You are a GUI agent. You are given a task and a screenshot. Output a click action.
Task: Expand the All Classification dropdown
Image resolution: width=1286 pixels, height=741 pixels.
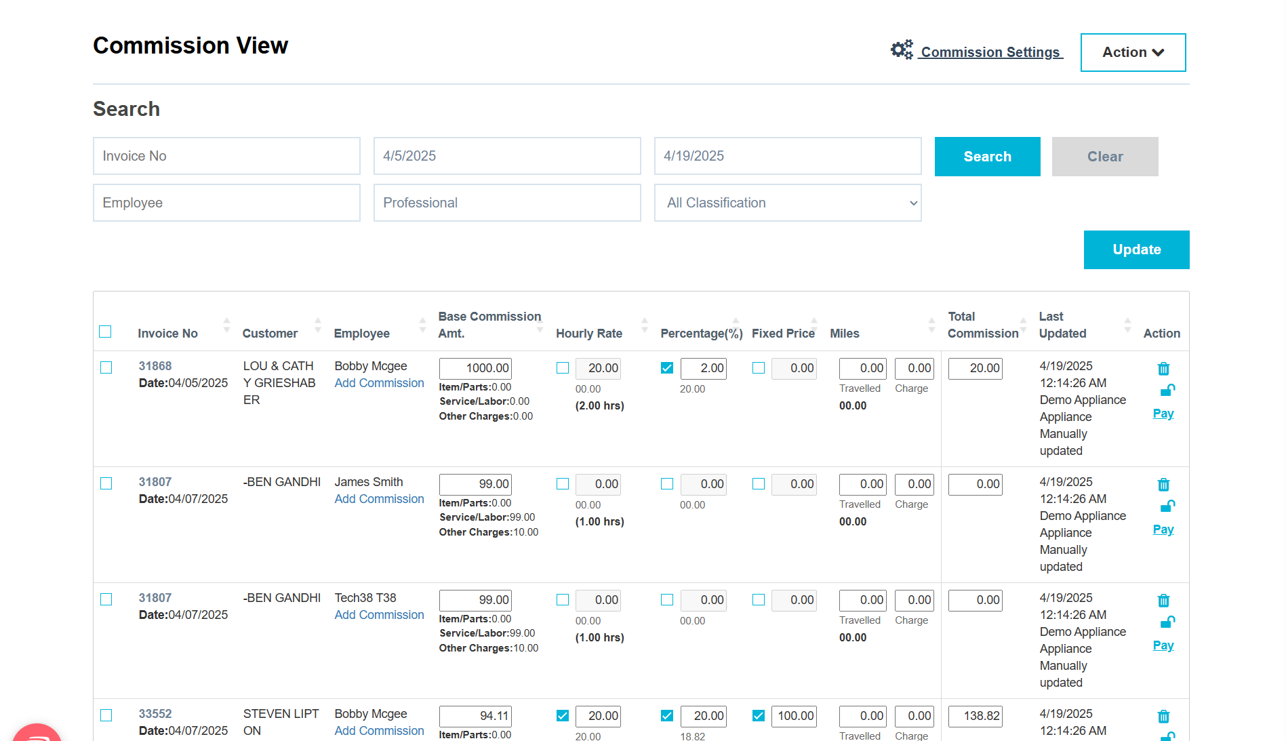(787, 203)
